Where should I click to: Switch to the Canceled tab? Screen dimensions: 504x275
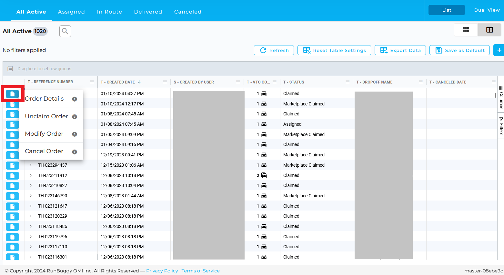188,12
